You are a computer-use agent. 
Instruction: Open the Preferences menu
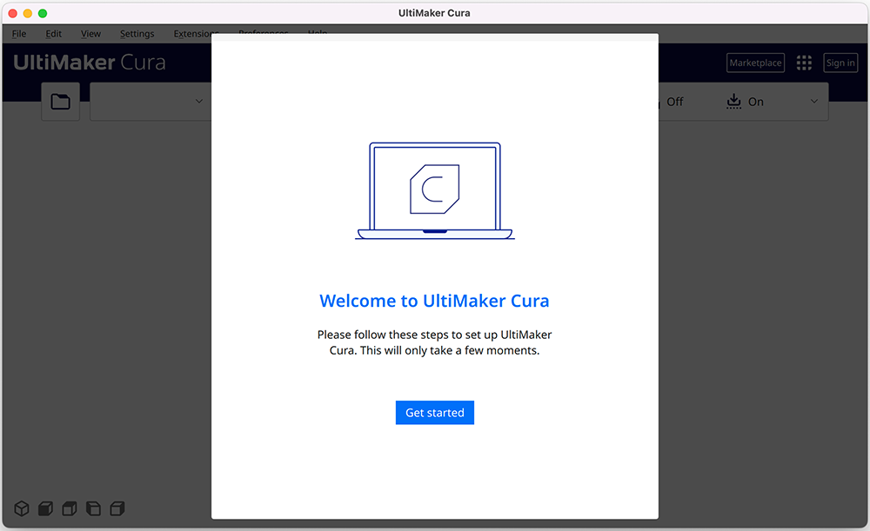pyautogui.click(x=263, y=33)
